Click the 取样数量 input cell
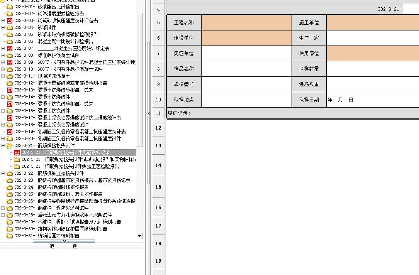Image resolution: width=419 pixels, height=275 pixels. point(373,69)
